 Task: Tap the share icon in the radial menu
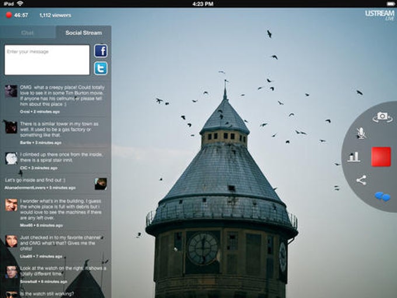pyautogui.click(x=361, y=180)
